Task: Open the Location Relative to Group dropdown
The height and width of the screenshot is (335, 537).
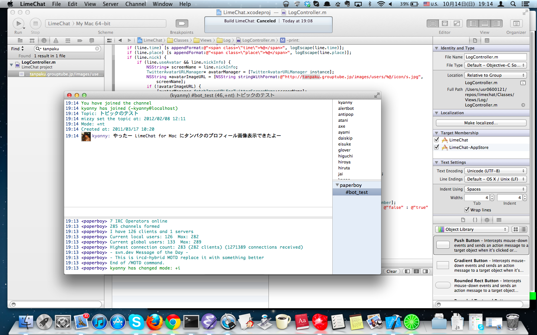Action: [495, 75]
